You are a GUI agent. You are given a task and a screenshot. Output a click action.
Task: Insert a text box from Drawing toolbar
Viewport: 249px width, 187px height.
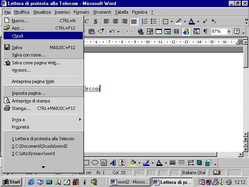104,163
